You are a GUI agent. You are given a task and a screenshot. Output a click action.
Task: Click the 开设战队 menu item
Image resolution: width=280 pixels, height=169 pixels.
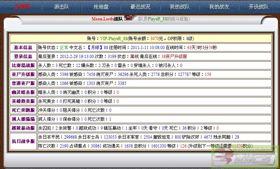point(258,7)
